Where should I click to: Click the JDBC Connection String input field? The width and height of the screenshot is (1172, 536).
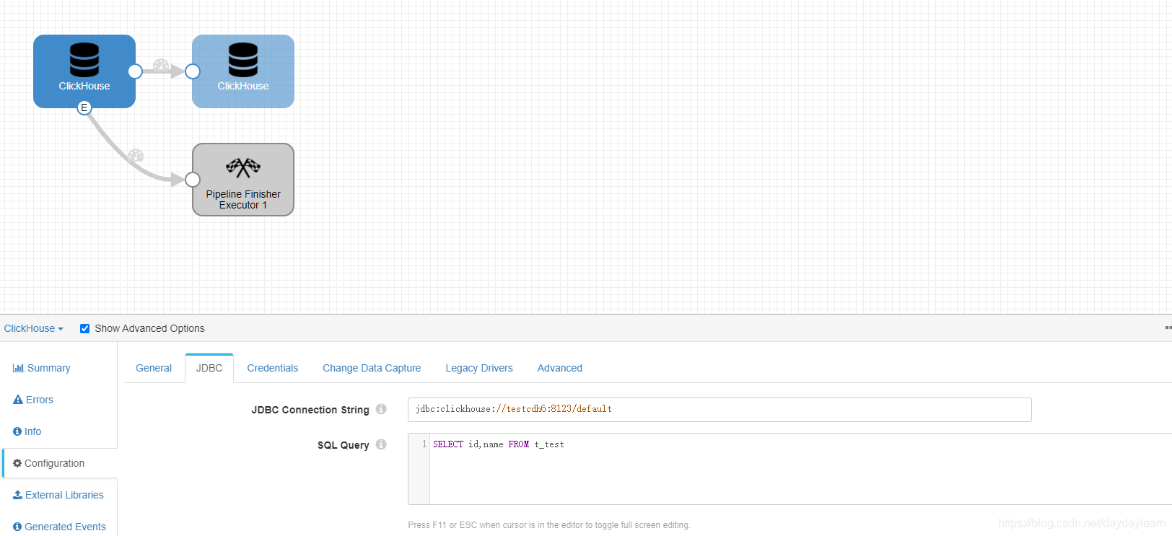coord(720,409)
